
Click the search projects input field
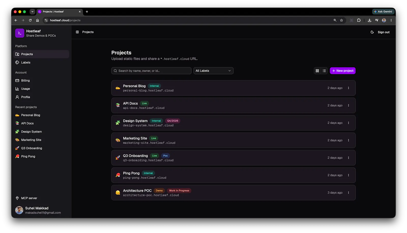click(x=151, y=71)
